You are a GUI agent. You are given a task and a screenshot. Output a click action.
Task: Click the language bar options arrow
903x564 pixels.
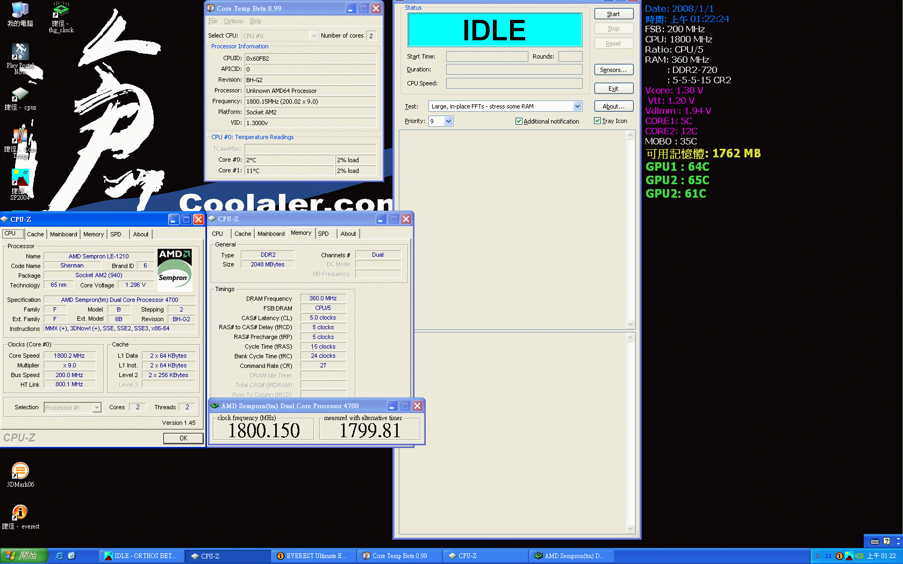coord(899,544)
